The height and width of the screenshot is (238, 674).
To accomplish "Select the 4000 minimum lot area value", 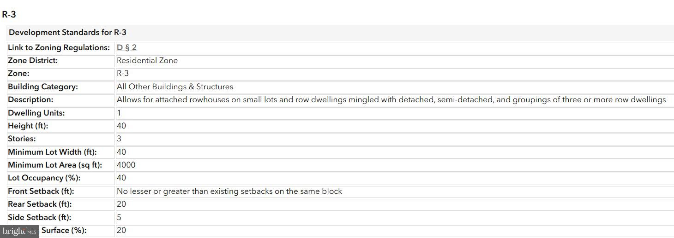I will [126, 165].
